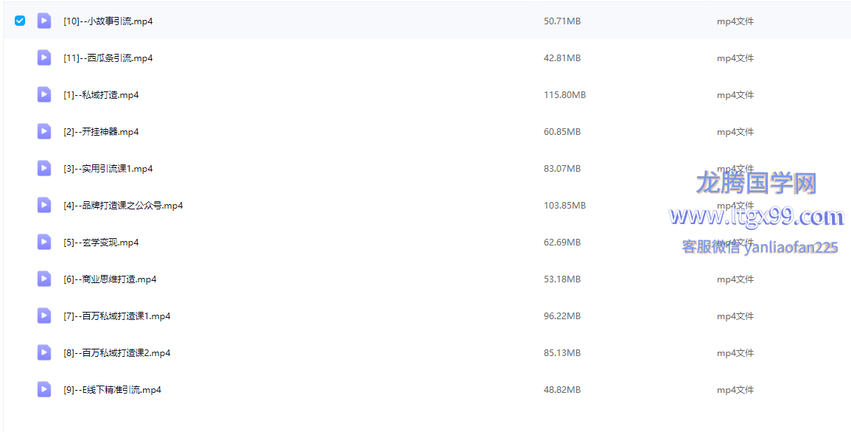Click video icon of 品牌打造课之公众号.mp4

(x=44, y=205)
